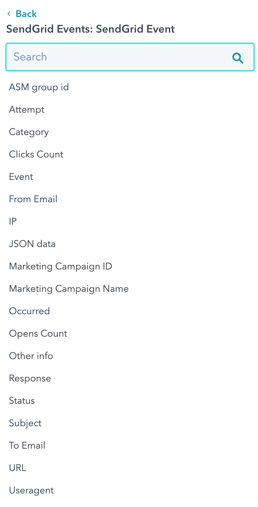Select the Useragent property
258x507 pixels.
(x=31, y=490)
